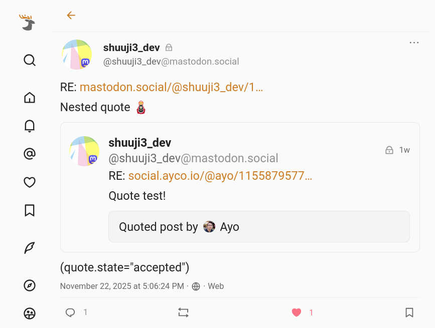Click shuuji3_dev's profile avatar
The width and height of the screenshot is (435, 328).
pyautogui.click(x=77, y=54)
